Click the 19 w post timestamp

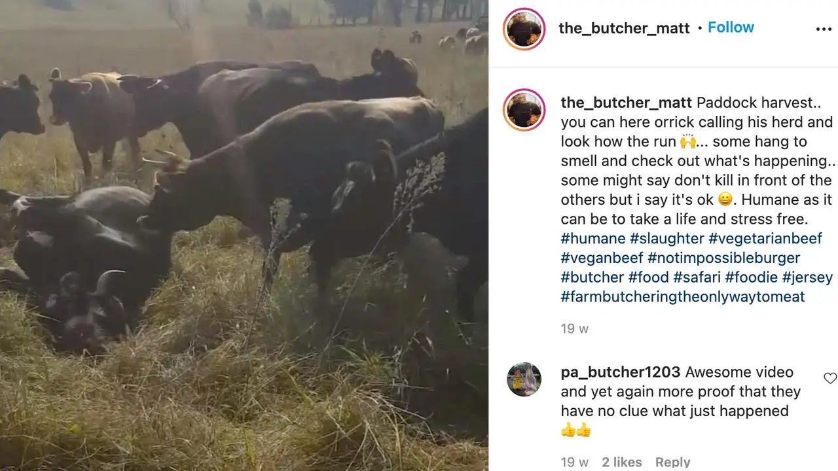click(x=575, y=328)
